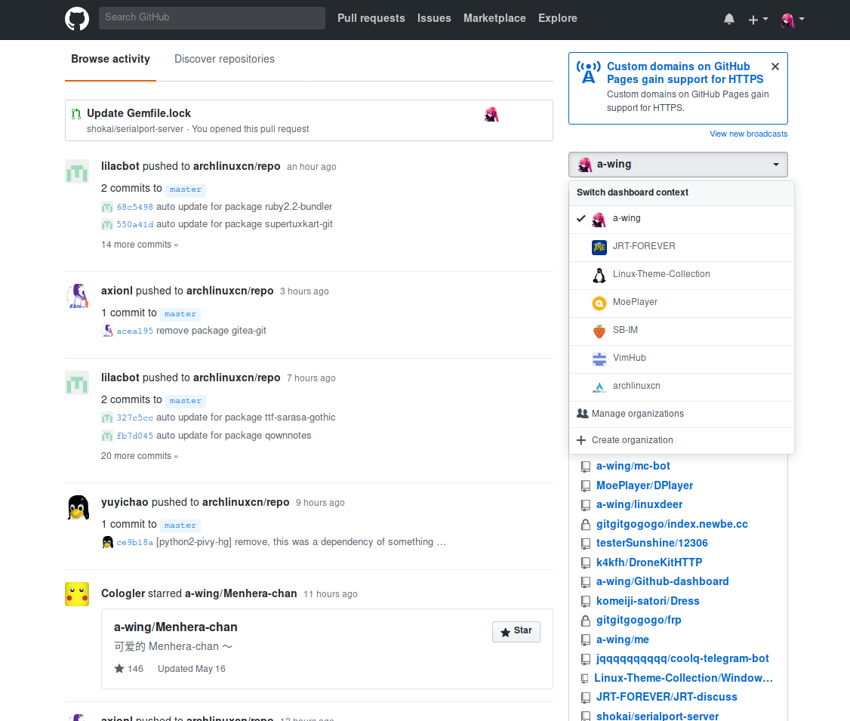Screen dimensions: 850x721
Task: Open Custom domains on GitHub Pages announcement
Action: click(x=685, y=72)
